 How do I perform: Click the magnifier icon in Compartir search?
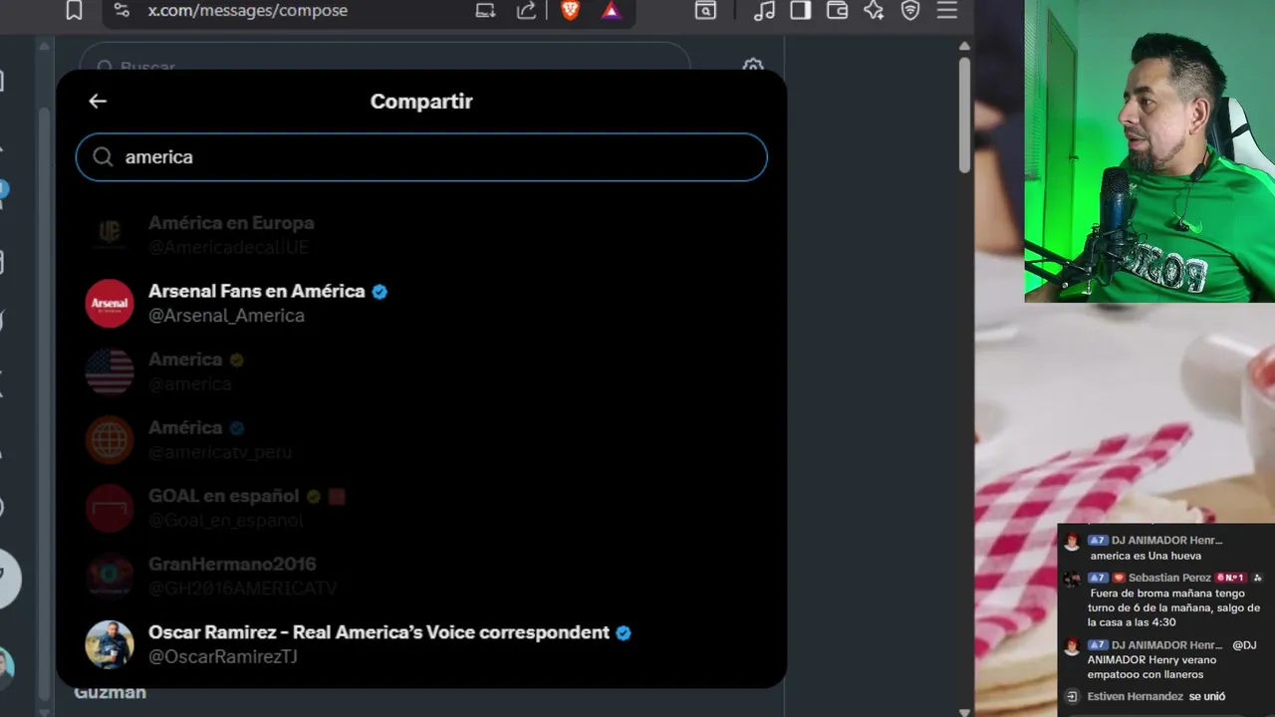pos(103,156)
